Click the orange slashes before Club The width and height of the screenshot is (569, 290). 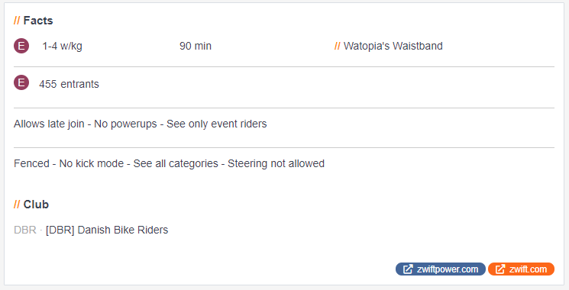point(17,205)
